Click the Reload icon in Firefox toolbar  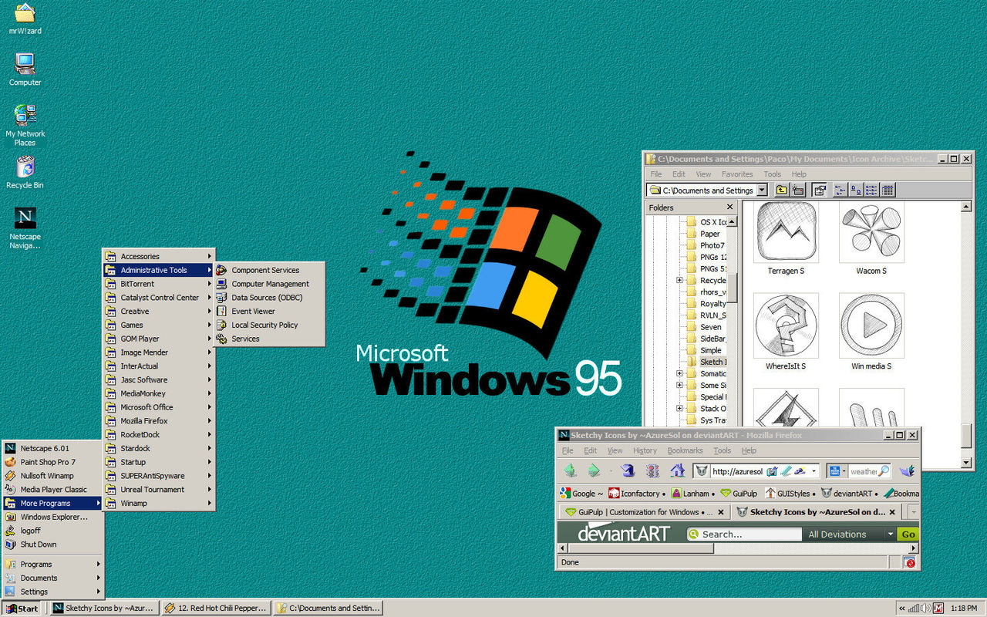coord(628,470)
